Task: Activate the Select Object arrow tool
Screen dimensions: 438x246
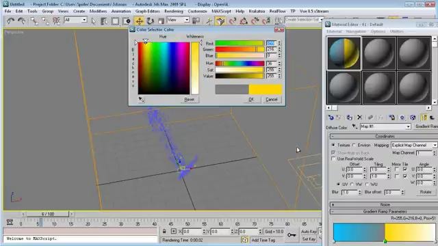Action: point(93,21)
